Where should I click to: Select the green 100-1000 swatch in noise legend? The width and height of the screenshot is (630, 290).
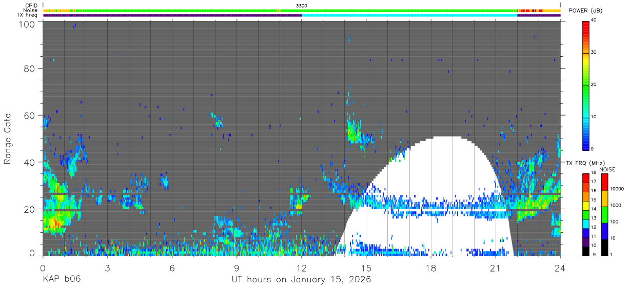point(604,214)
